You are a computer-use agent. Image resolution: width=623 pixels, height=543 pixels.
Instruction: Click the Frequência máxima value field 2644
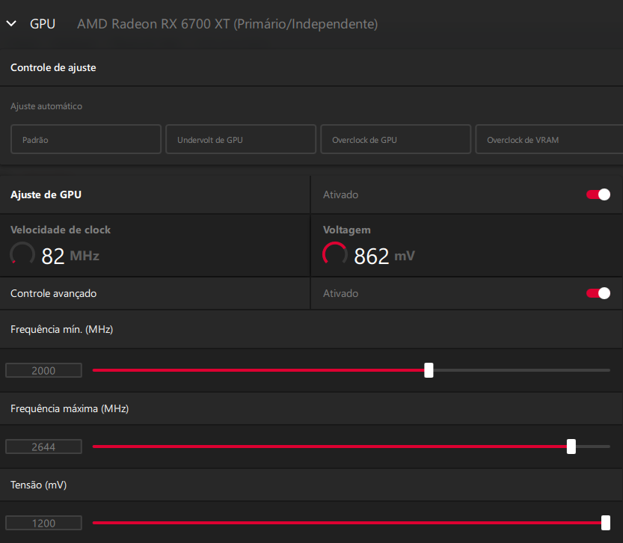point(43,447)
